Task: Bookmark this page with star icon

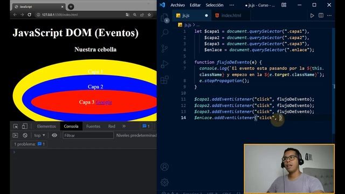Action: [149, 15]
